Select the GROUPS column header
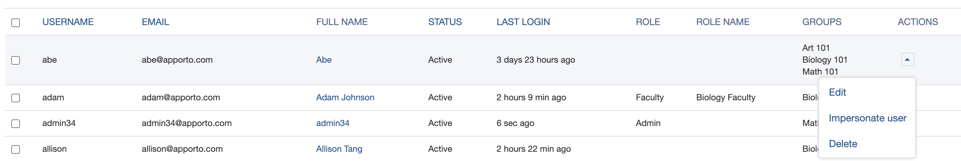Screen dimensions: 961x161 coord(821,22)
